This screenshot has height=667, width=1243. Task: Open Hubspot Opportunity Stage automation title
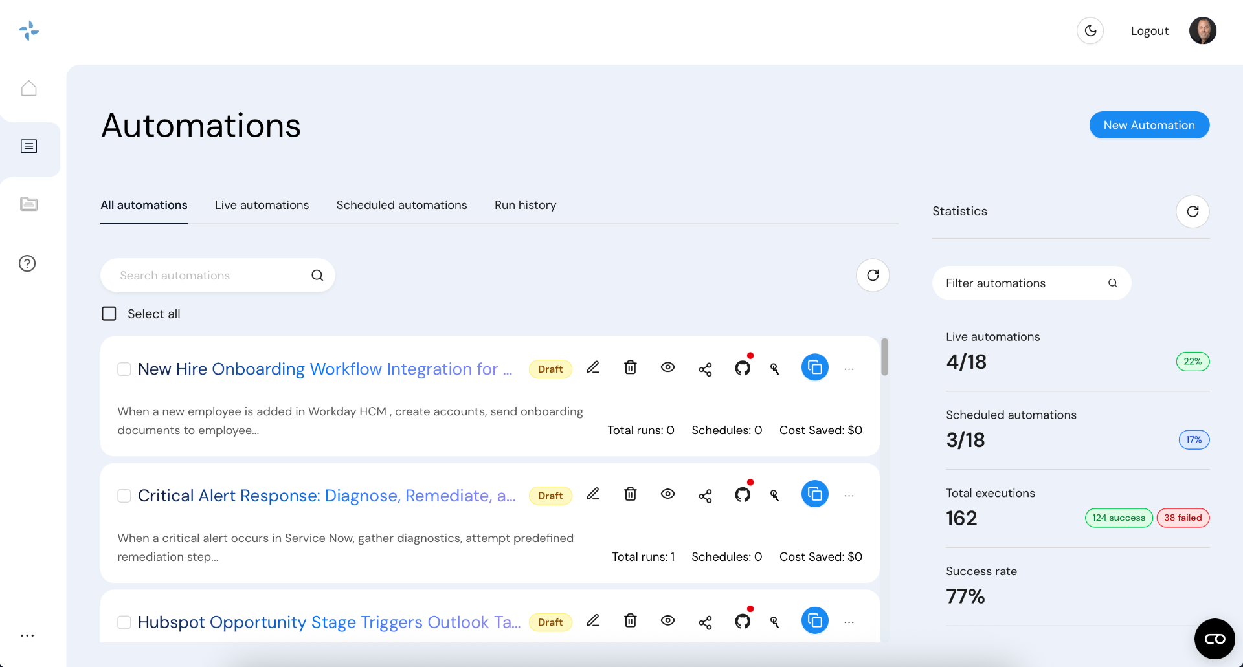point(329,622)
